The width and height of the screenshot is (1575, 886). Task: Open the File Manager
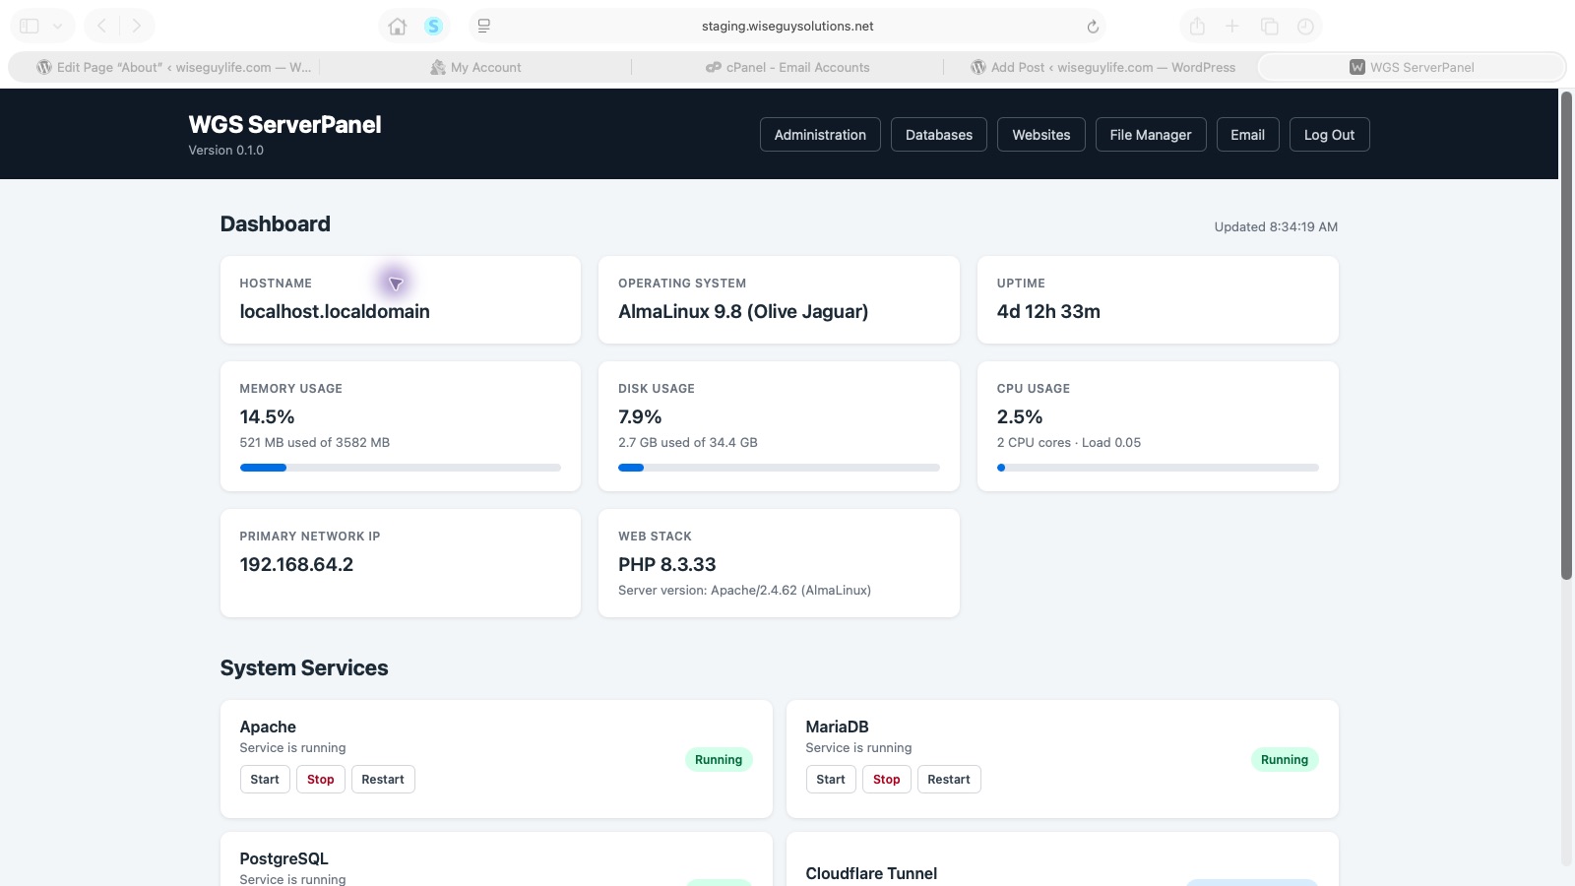click(1151, 135)
